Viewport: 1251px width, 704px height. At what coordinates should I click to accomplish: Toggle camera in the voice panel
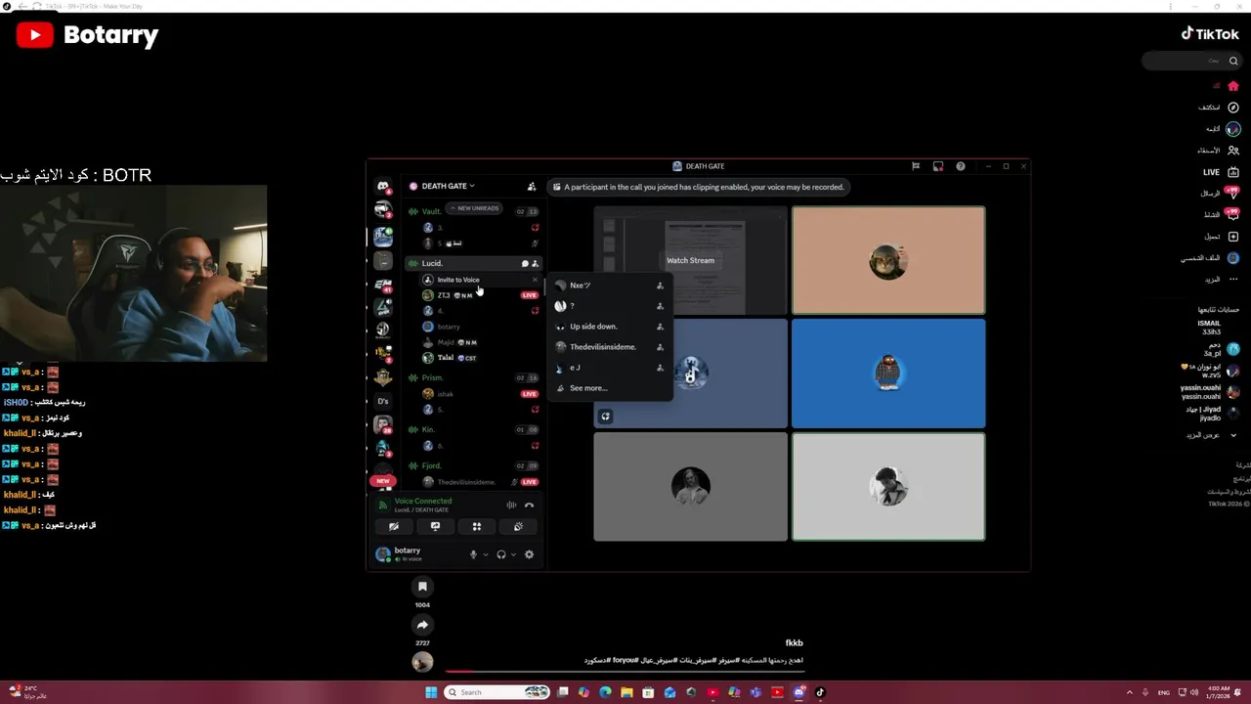click(x=394, y=526)
